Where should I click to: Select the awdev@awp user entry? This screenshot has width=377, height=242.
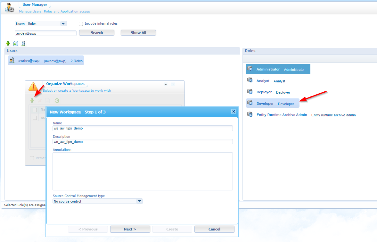coord(29,61)
